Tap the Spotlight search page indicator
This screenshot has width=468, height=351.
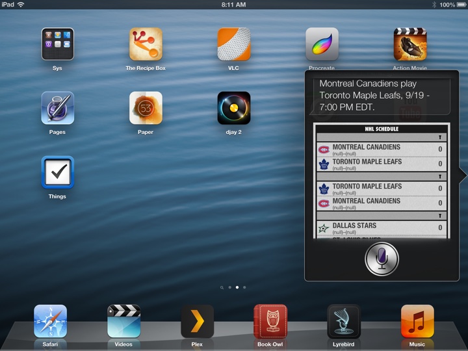click(x=222, y=288)
